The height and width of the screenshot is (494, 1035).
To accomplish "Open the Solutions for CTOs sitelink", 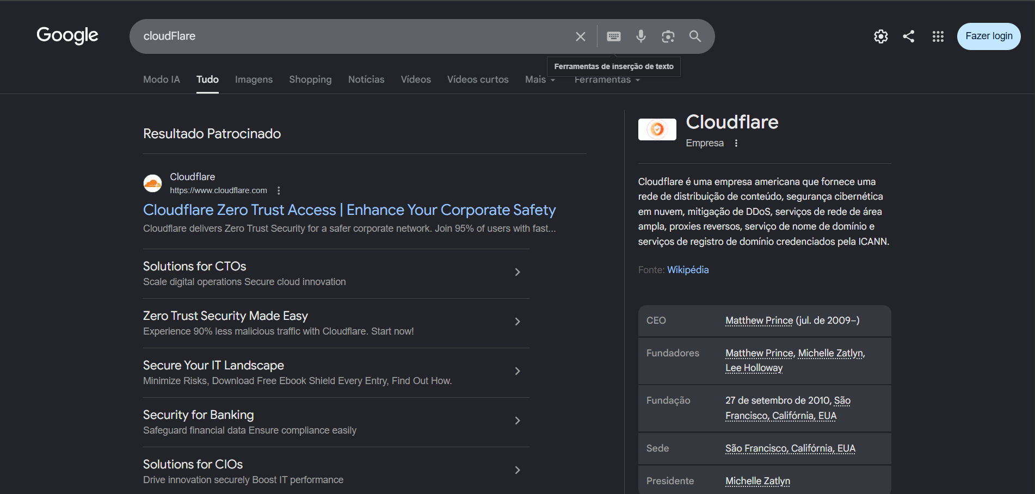I will point(194,266).
